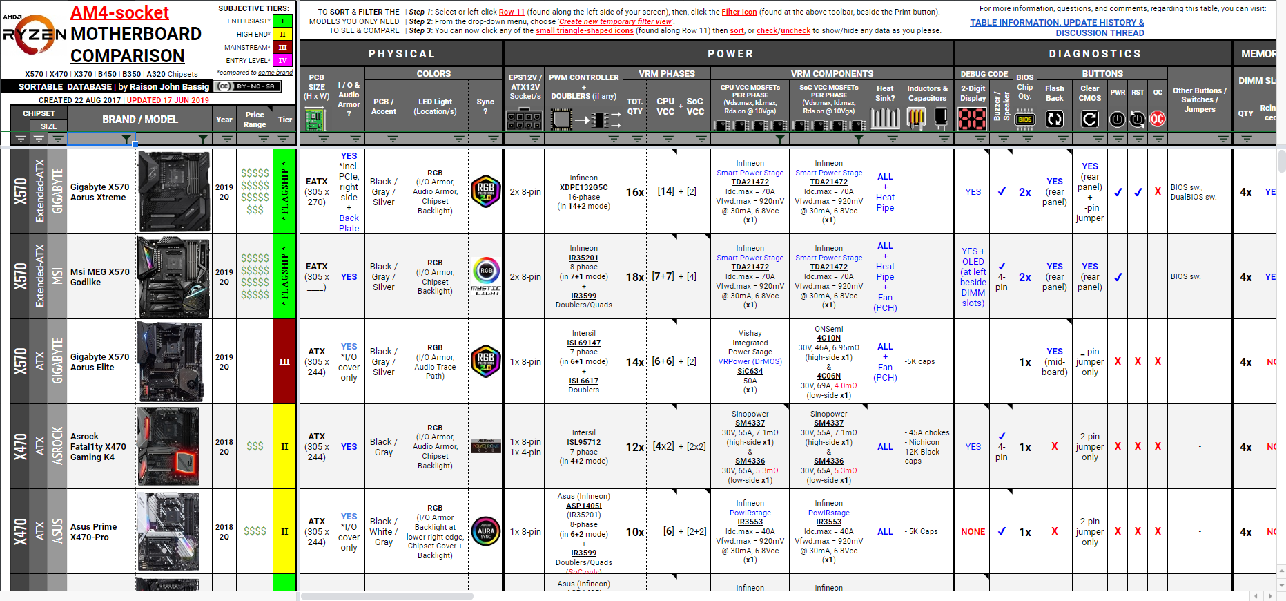Click the Polychrome logo in Asrock Fatal1ty row

(485, 446)
